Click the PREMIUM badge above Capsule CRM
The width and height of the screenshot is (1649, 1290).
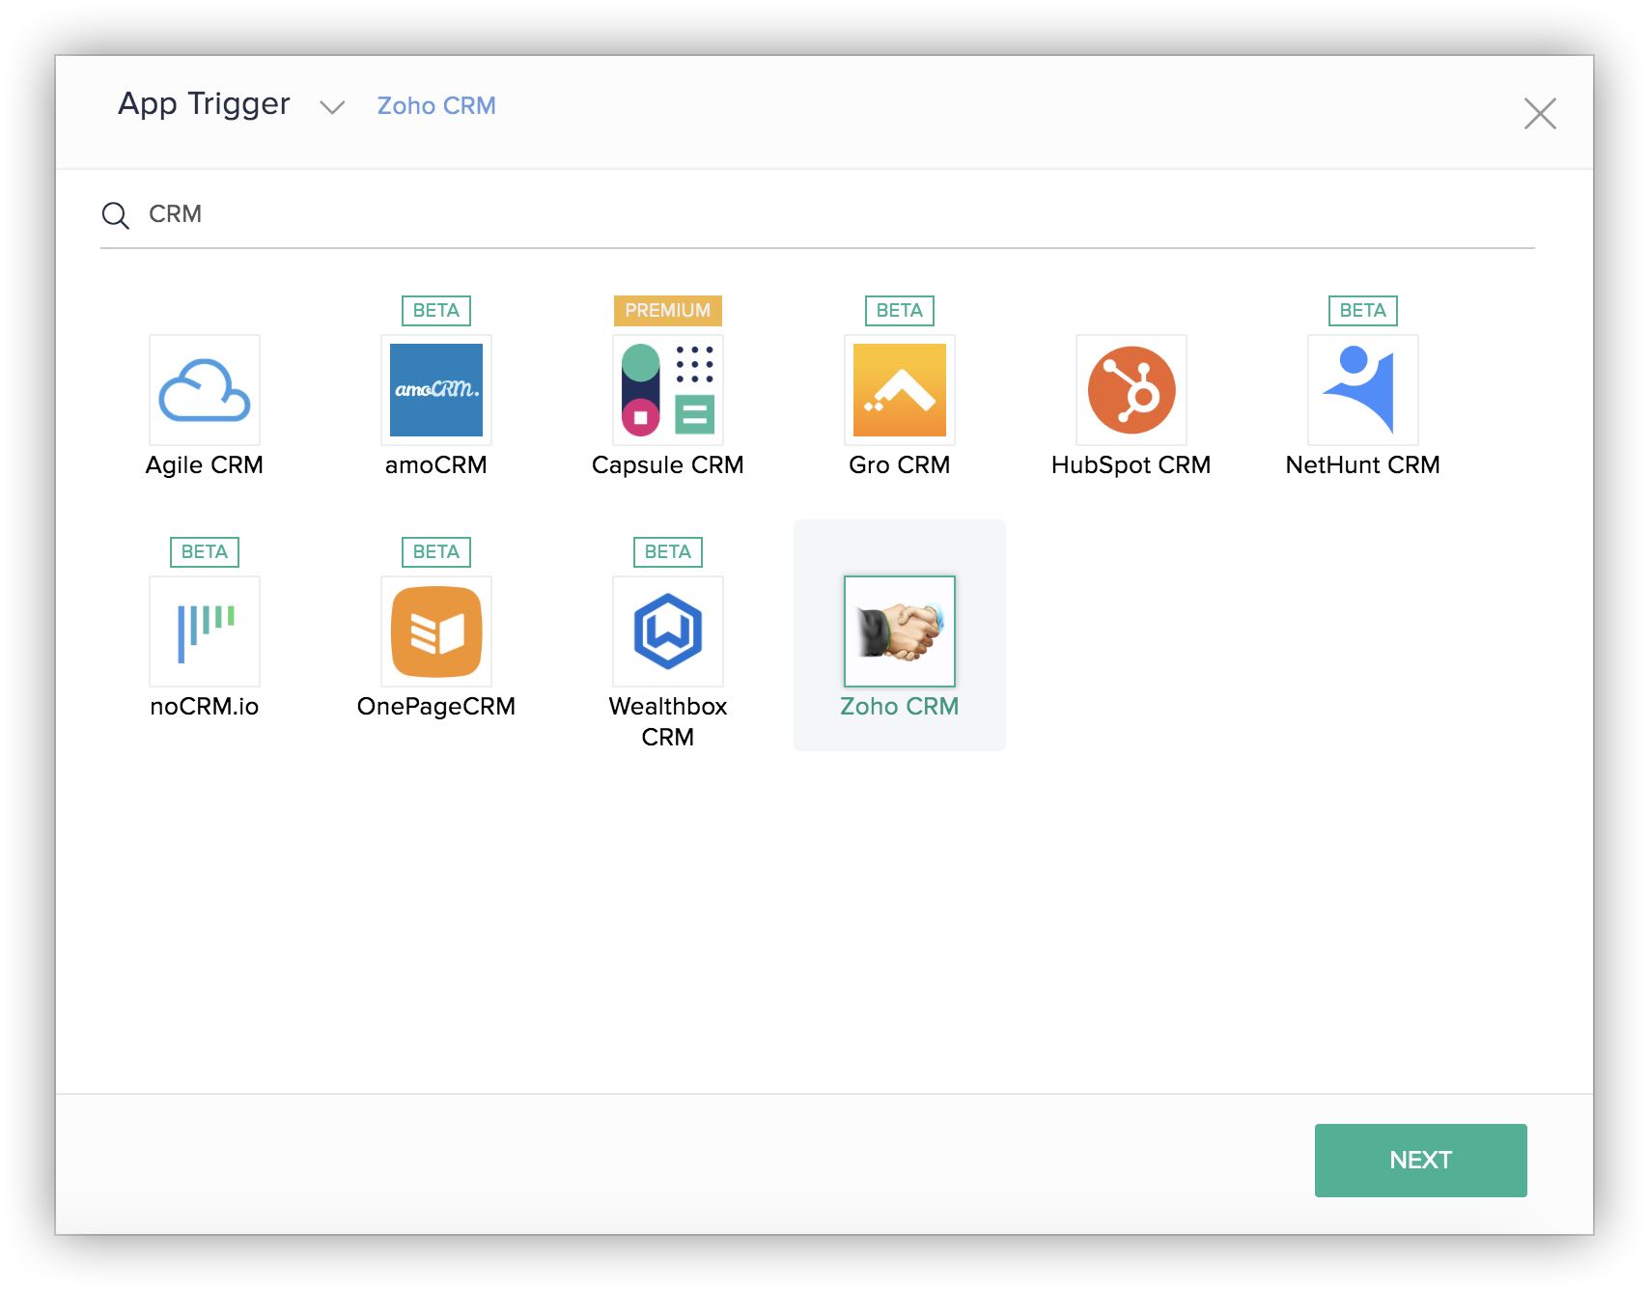pyautogui.click(x=668, y=311)
